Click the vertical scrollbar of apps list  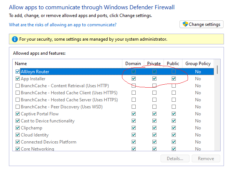point(217,111)
